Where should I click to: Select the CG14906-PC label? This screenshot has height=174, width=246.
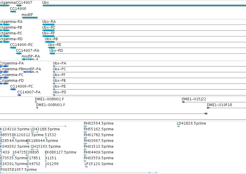(21, 86)
